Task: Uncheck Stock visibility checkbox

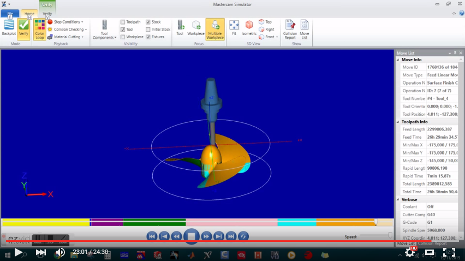Action: click(x=148, y=22)
